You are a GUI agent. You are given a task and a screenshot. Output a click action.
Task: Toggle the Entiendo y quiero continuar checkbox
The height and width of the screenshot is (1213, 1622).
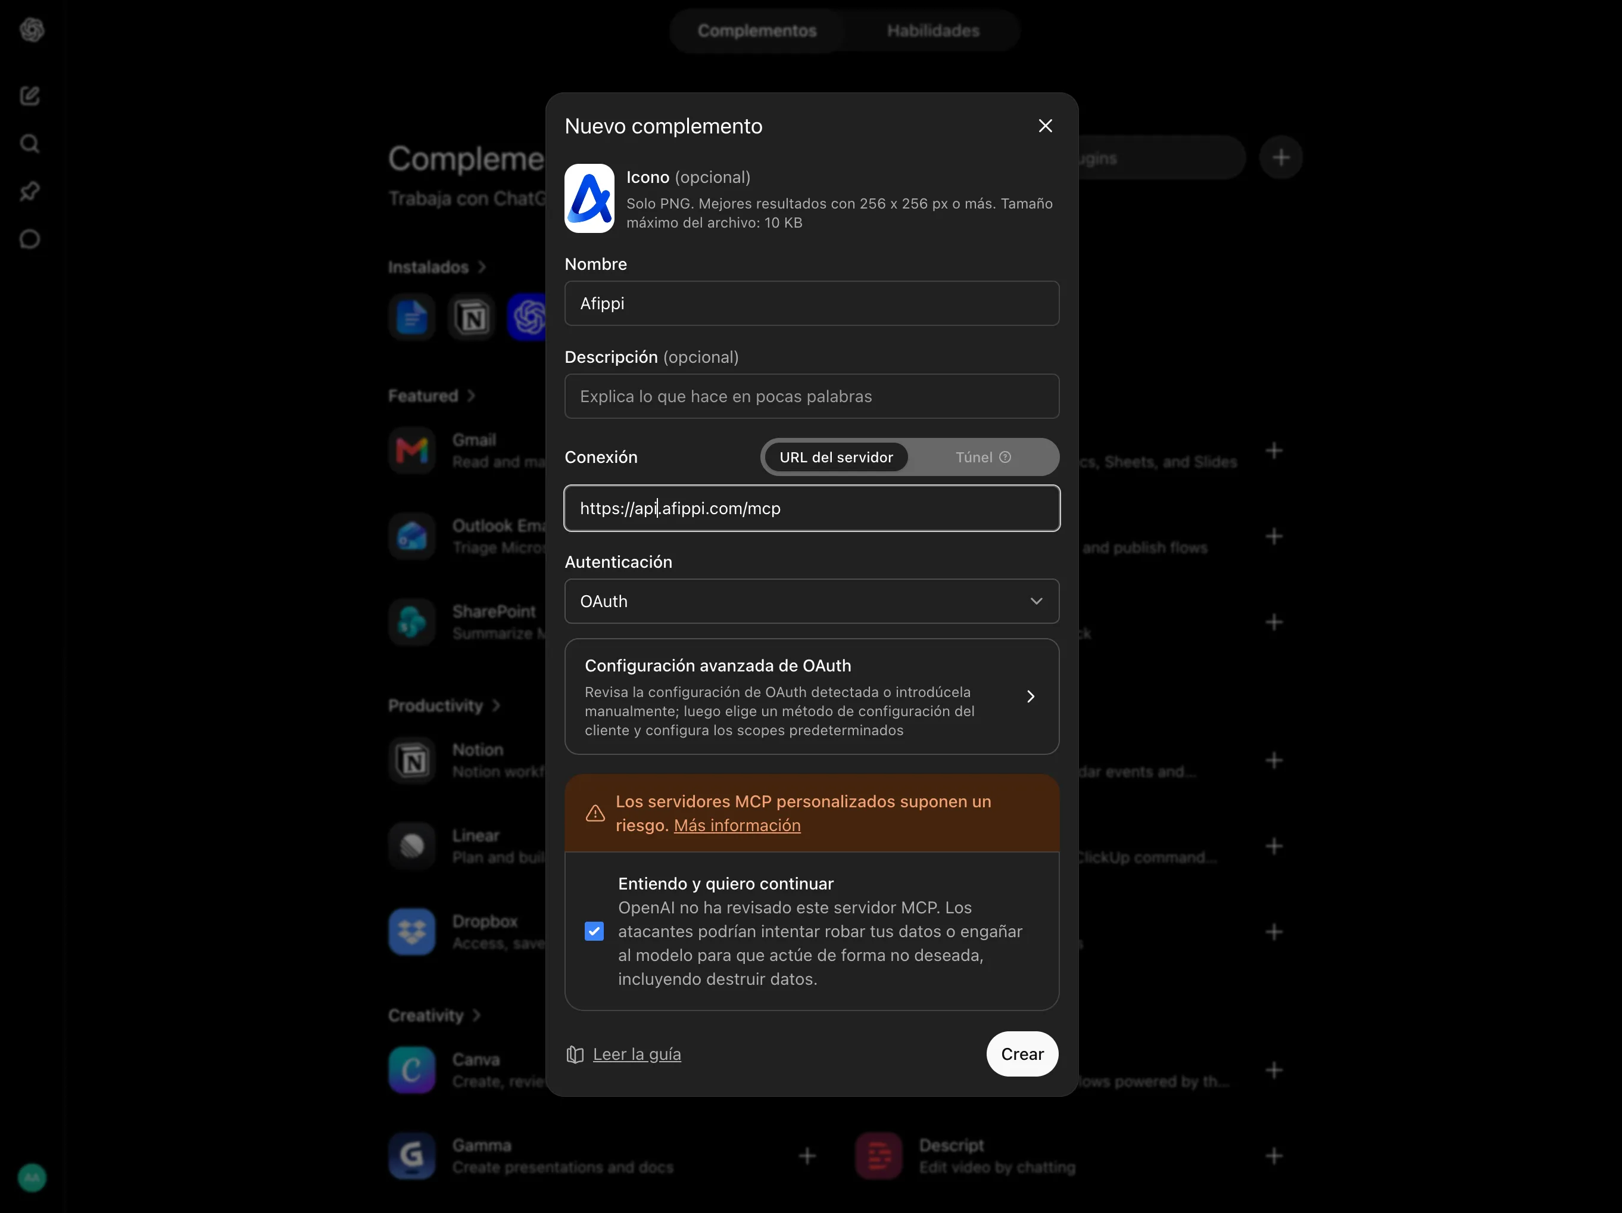click(594, 931)
